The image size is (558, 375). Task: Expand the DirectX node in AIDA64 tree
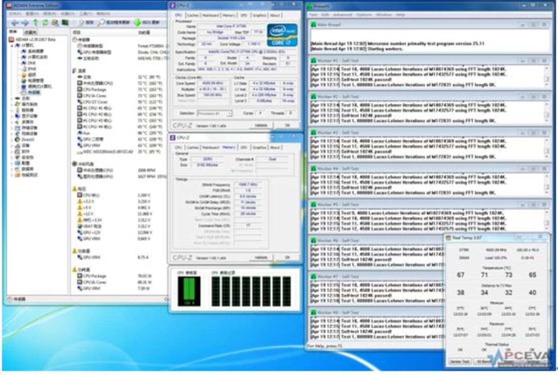12,139
